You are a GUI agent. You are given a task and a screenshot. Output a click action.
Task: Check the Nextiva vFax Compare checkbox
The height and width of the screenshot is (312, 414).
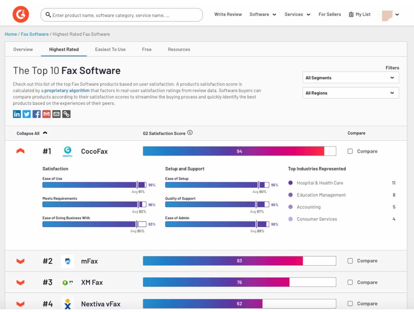click(350, 304)
